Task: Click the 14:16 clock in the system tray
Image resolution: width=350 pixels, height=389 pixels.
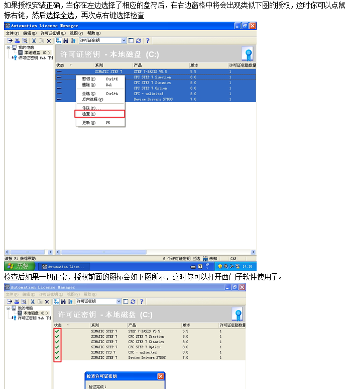Action: tap(247, 266)
